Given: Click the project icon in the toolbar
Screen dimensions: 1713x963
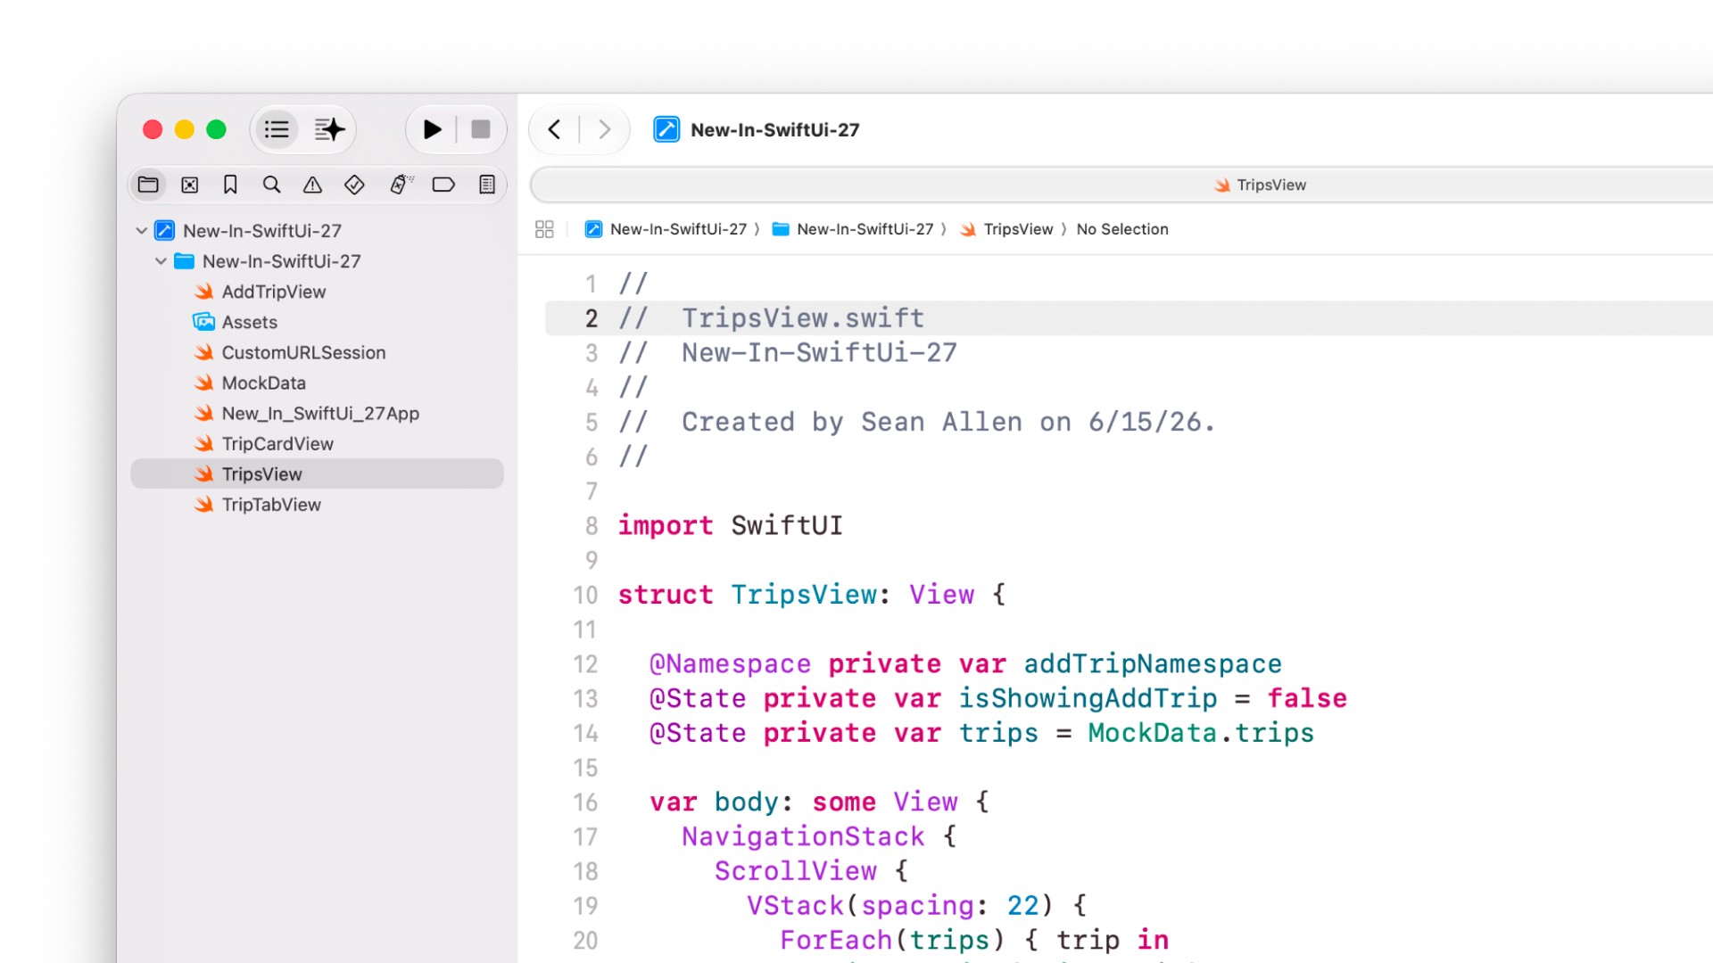Looking at the screenshot, I should click(666, 130).
